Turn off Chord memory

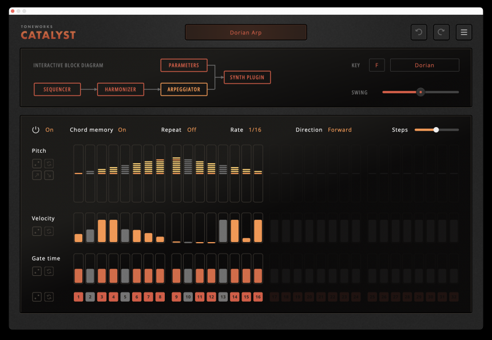[121, 130]
